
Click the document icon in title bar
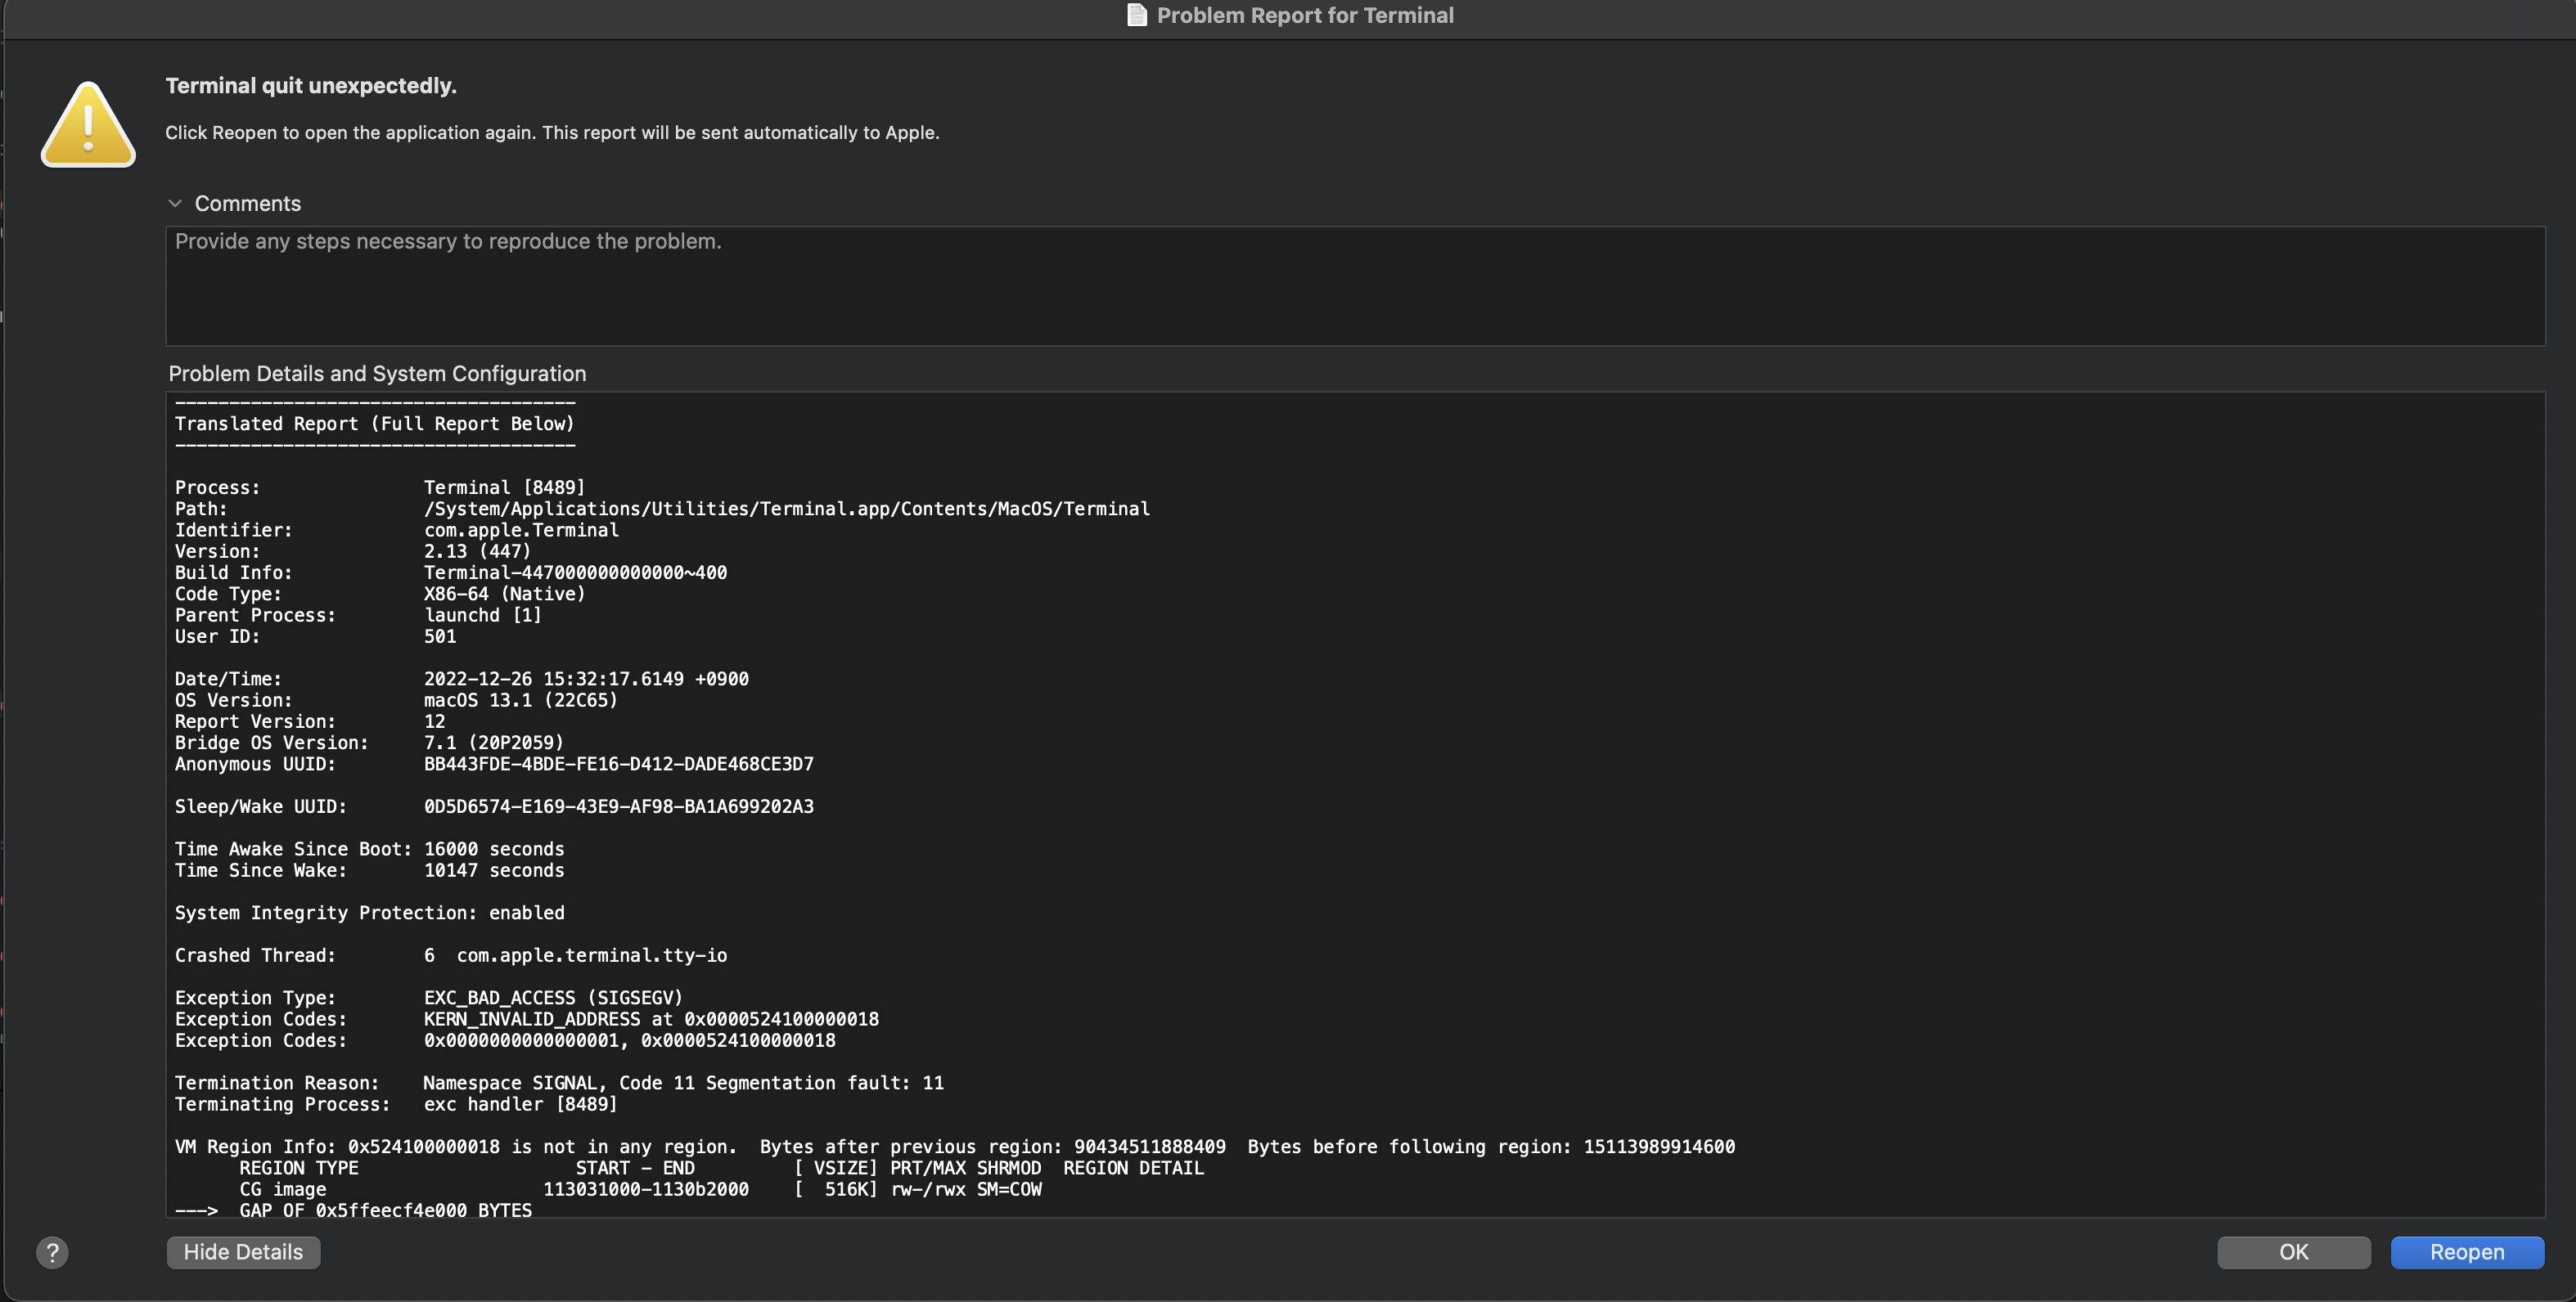(1136, 15)
